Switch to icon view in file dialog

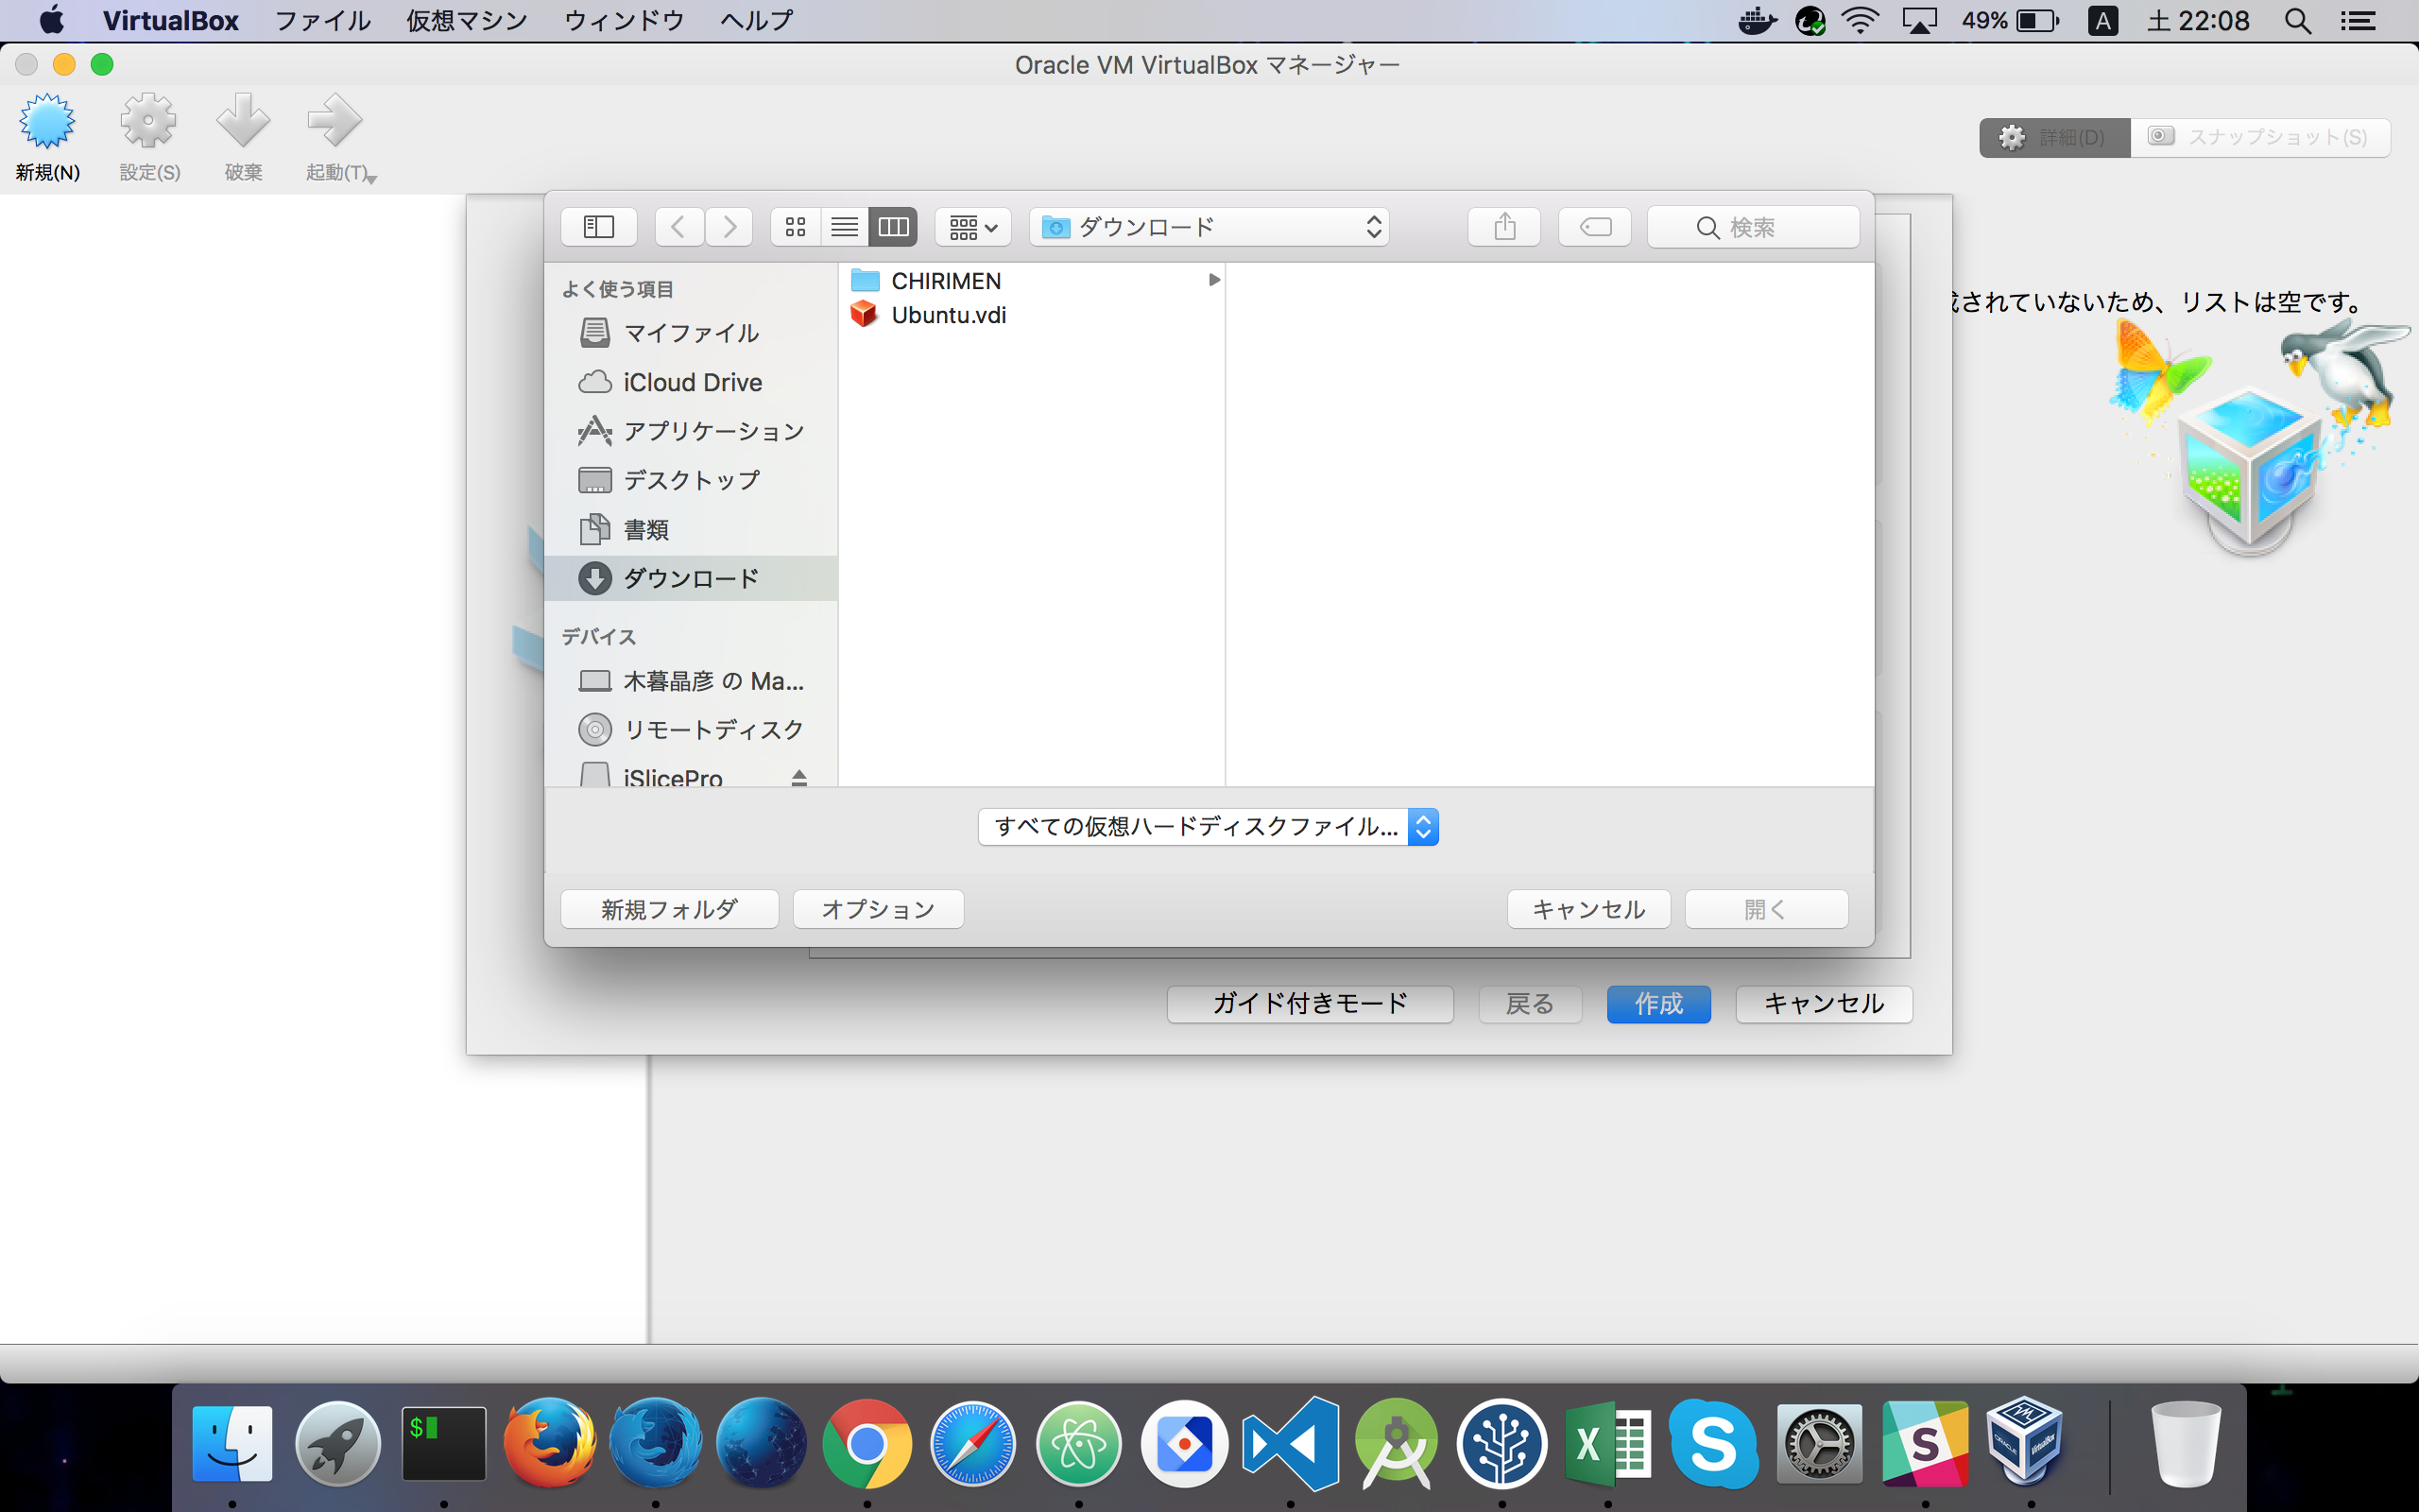[x=796, y=227]
